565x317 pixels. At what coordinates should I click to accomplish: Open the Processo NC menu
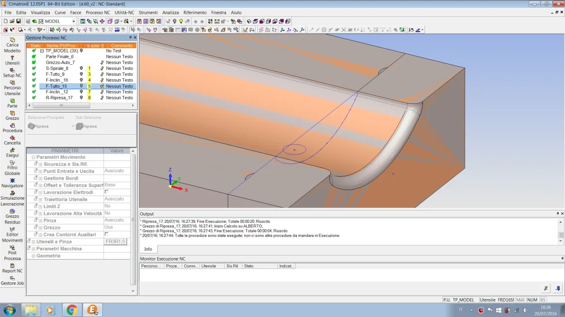point(98,12)
